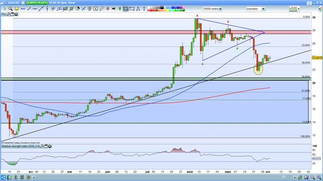Toggle the Prix panel window button
The width and height of the screenshot is (323, 181).
(x=12, y=14)
